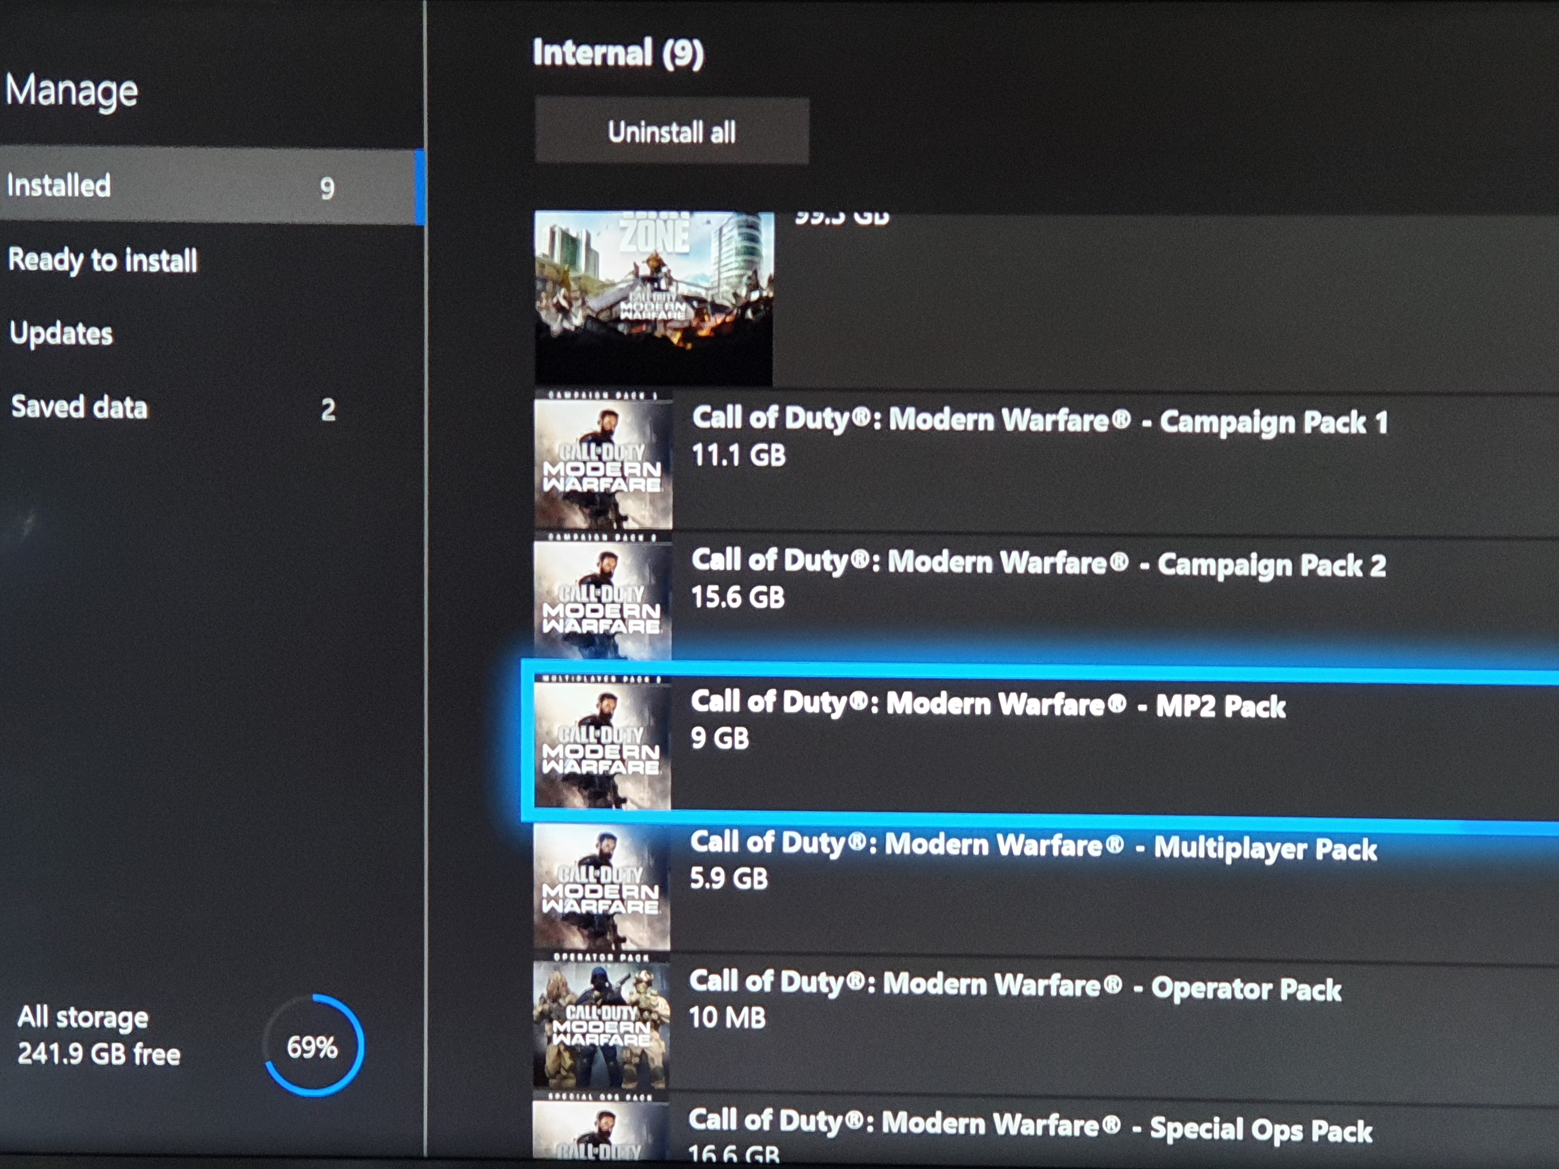The image size is (1559, 1169).
Task: Click the Saved data count 2
Action: pyautogui.click(x=328, y=409)
